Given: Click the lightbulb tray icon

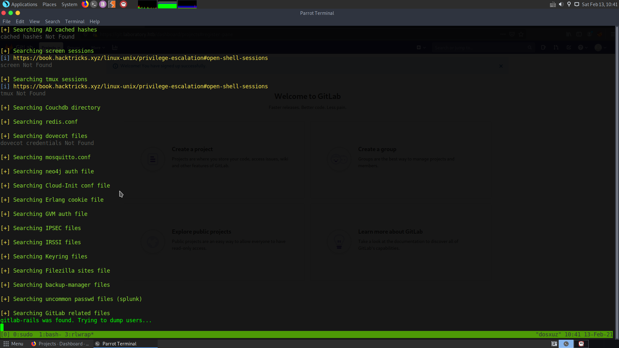Looking at the screenshot, I should coord(569,4).
